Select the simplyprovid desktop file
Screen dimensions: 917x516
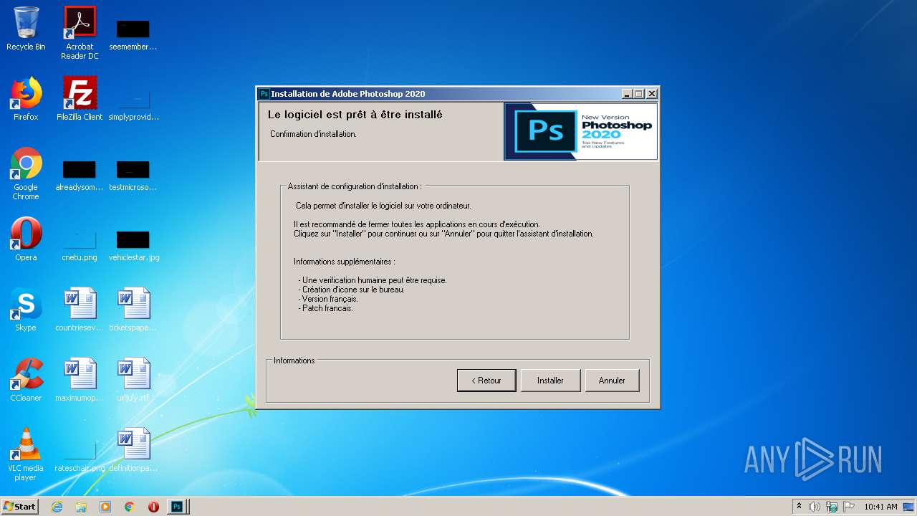coord(133,105)
